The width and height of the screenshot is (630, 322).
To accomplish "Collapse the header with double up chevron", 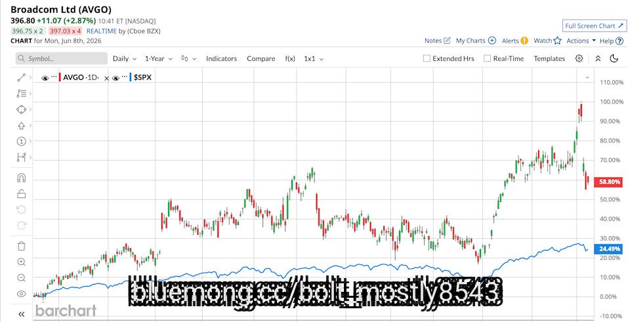I will click(598, 58).
